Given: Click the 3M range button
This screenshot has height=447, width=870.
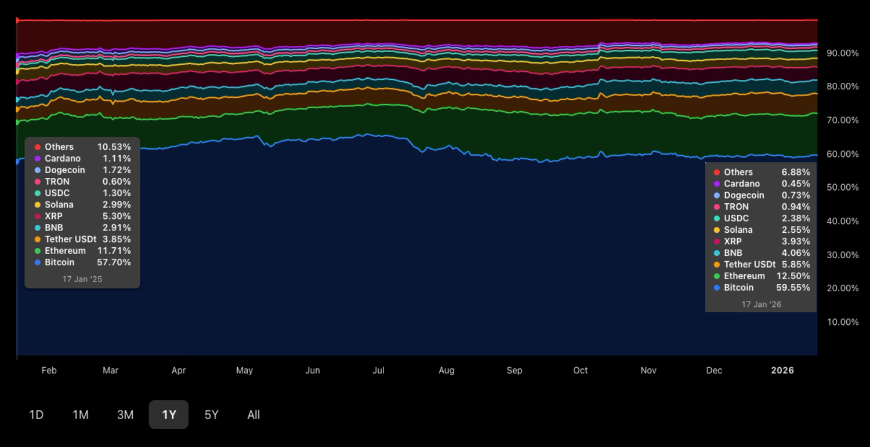Looking at the screenshot, I should (125, 415).
